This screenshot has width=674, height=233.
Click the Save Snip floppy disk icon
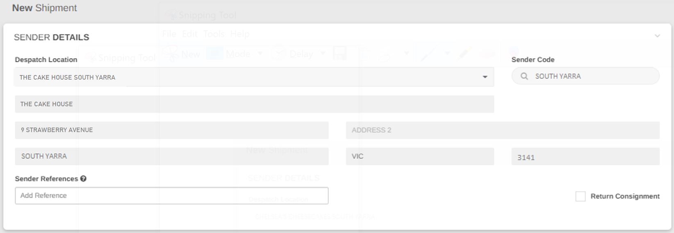point(340,54)
